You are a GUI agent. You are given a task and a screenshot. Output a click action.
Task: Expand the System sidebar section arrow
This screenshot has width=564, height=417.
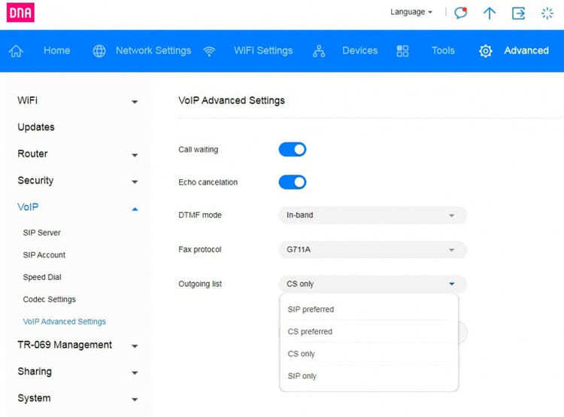point(135,400)
